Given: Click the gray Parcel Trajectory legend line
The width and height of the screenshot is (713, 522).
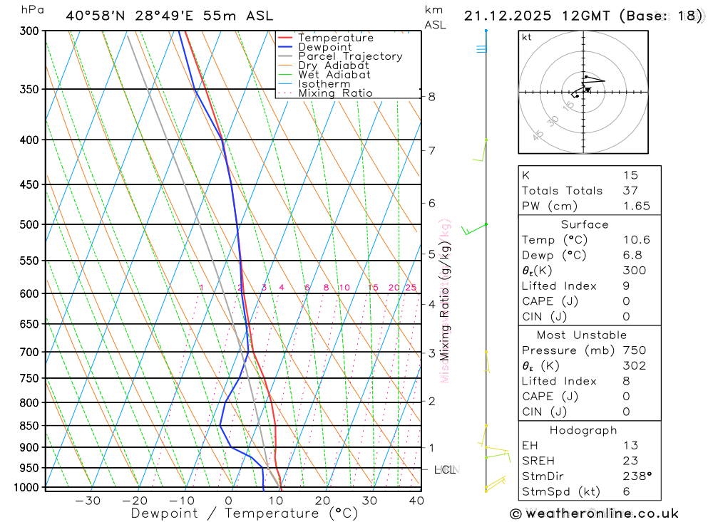Looking at the screenshot, I should click(x=285, y=56).
